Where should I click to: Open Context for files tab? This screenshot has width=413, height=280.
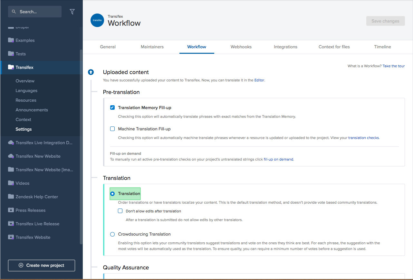tap(334, 47)
